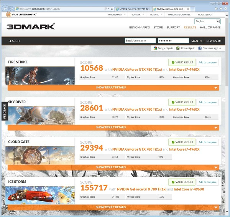Sign in with the Steam icon
Image resolution: width=230 pixels, height=217 pixels.
pos(178,48)
